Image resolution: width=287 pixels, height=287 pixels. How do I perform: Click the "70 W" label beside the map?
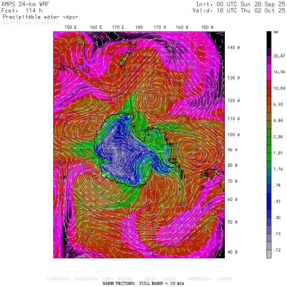click(232, 181)
